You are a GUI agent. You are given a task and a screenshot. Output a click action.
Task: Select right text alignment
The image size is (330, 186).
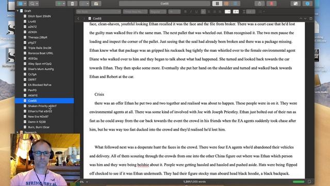coord(214,11)
